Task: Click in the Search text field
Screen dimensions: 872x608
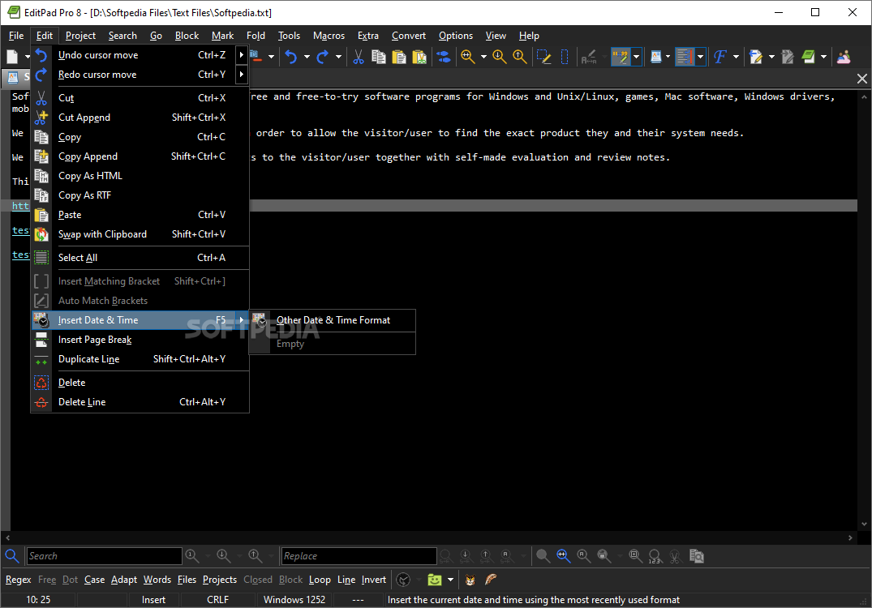Action: (104, 556)
